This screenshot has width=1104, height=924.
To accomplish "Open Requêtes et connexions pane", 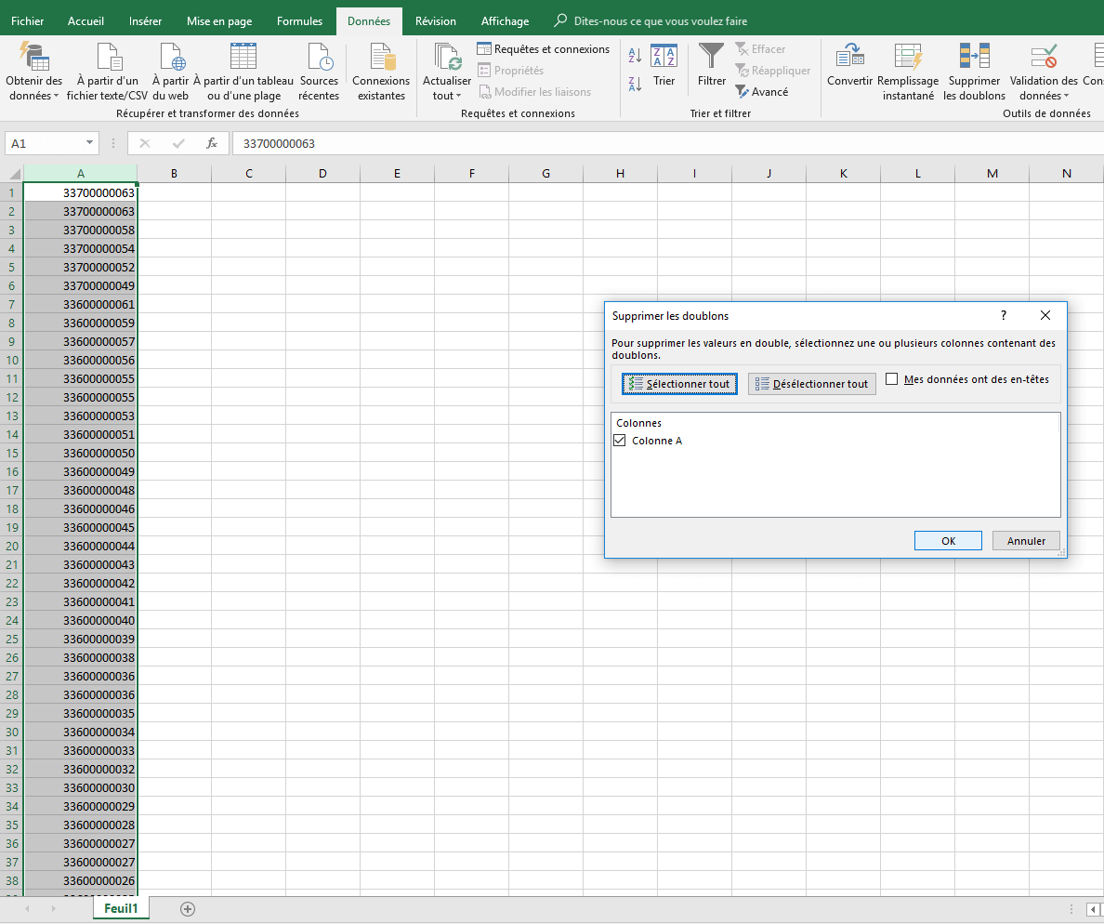I will [544, 48].
